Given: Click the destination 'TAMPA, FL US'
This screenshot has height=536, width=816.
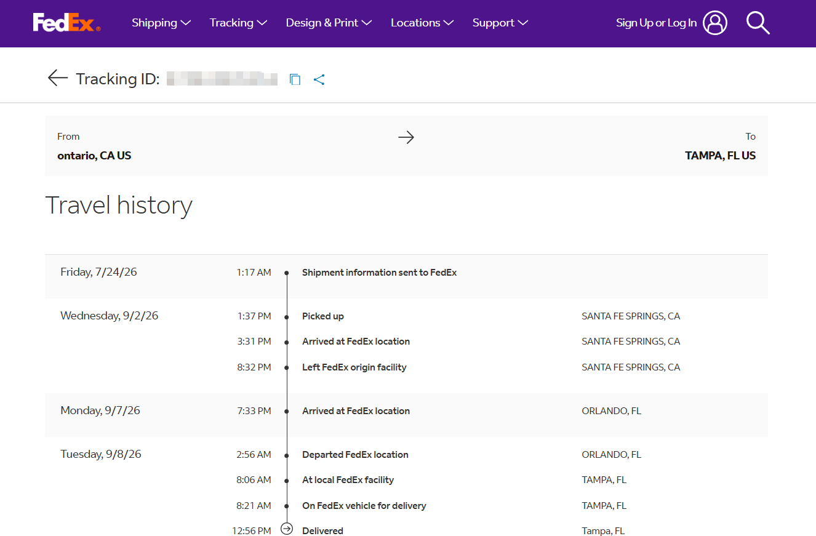Looking at the screenshot, I should click(x=720, y=156).
